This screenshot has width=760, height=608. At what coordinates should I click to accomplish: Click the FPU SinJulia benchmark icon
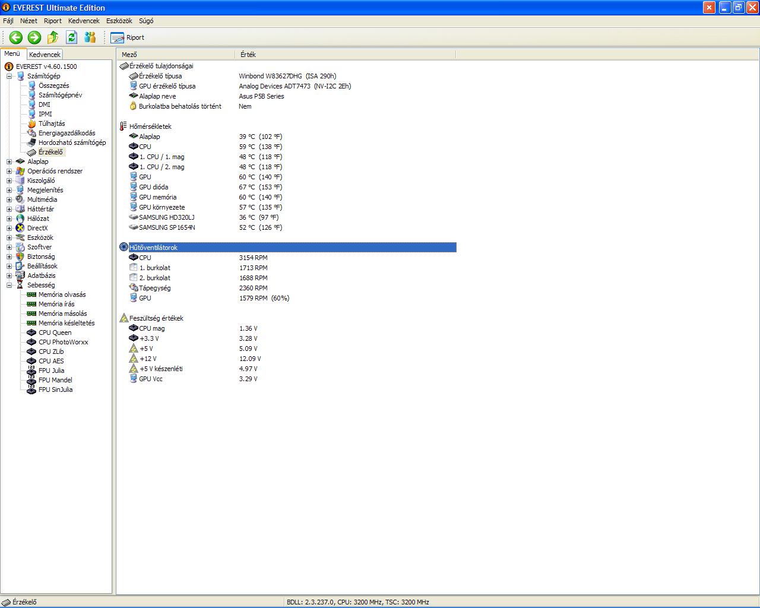coord(31,389)
